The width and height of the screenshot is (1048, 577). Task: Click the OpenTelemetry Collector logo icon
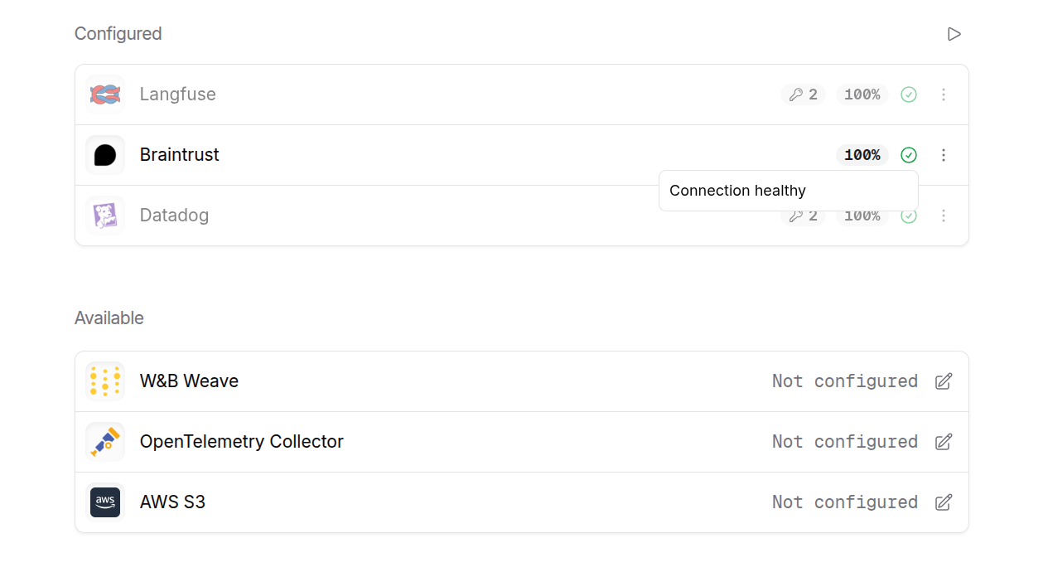[105, 442]
